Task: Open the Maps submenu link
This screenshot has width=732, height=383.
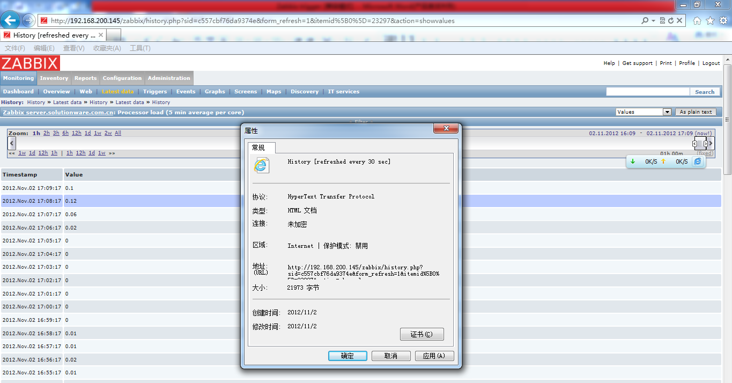Action: point(274,92)
